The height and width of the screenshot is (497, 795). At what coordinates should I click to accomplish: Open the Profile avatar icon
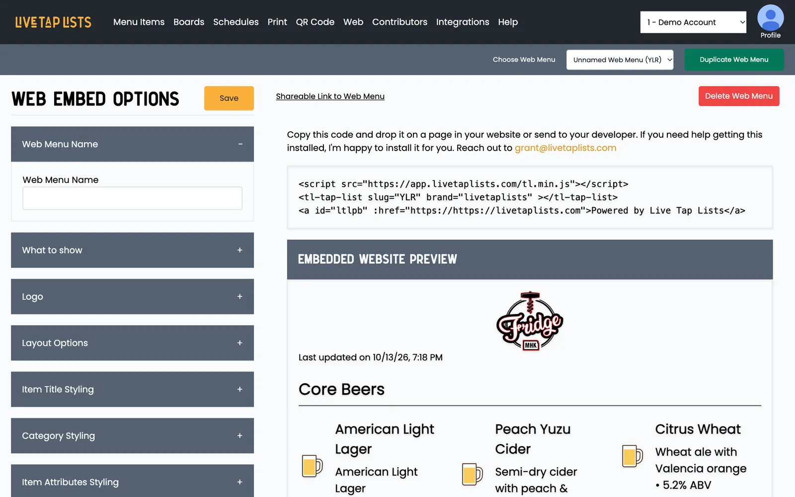770,18
